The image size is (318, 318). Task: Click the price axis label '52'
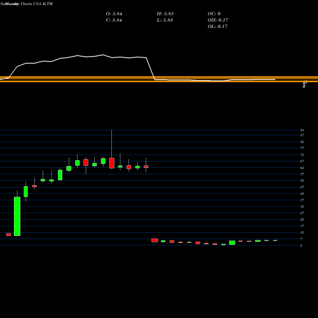(302, 181)
